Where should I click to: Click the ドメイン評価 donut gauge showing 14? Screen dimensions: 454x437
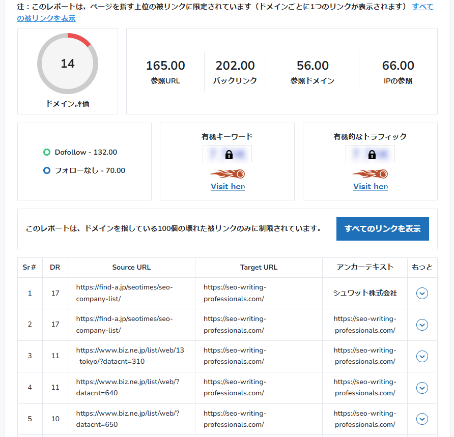tap(67, 63)
